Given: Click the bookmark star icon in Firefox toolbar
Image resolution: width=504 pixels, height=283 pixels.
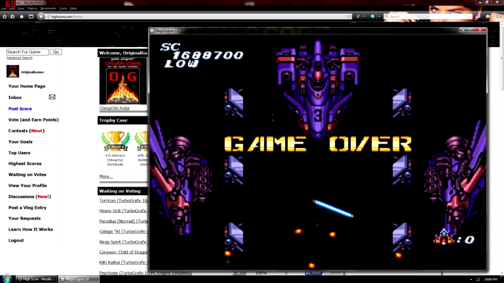Looking at the screenshot, I should [x=5, y=17].
